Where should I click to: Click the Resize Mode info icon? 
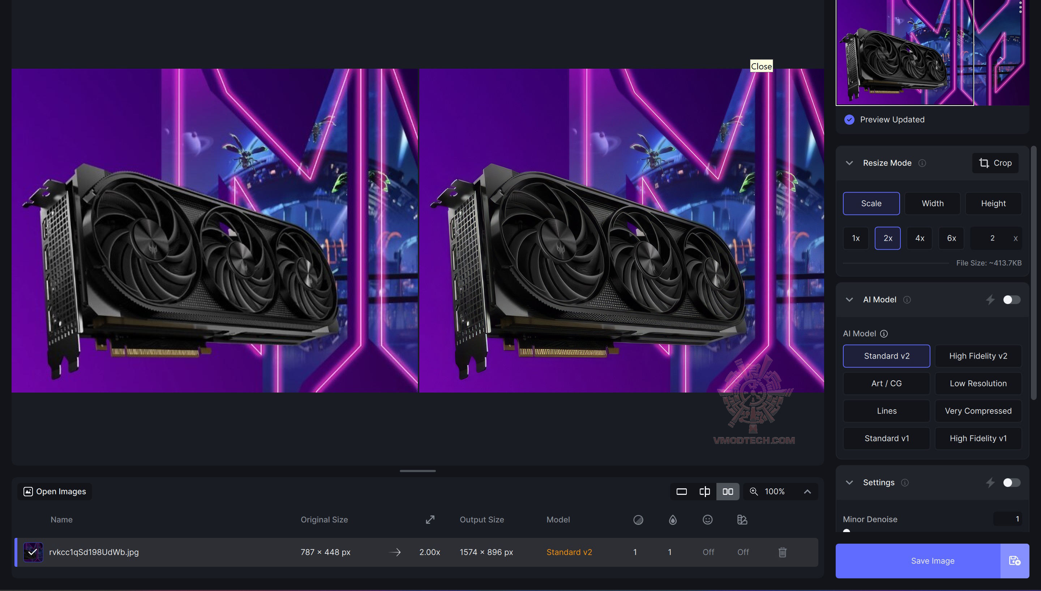coord(922,163)
